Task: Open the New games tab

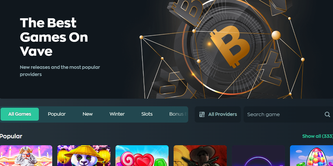Action: (x=88, y=114)
